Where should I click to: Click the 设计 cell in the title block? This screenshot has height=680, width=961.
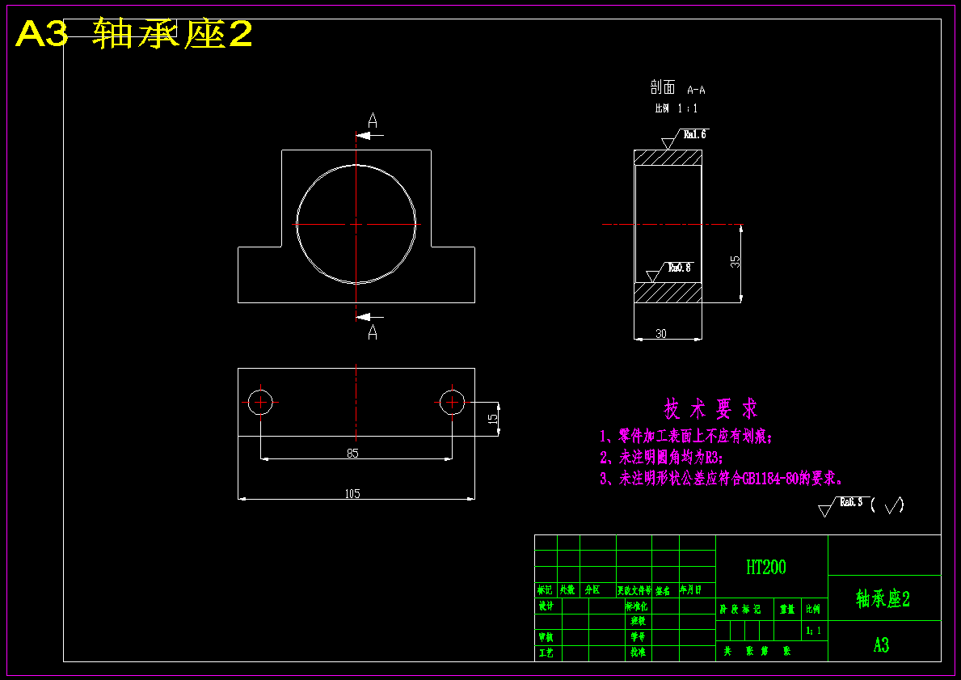coord(546,606)
